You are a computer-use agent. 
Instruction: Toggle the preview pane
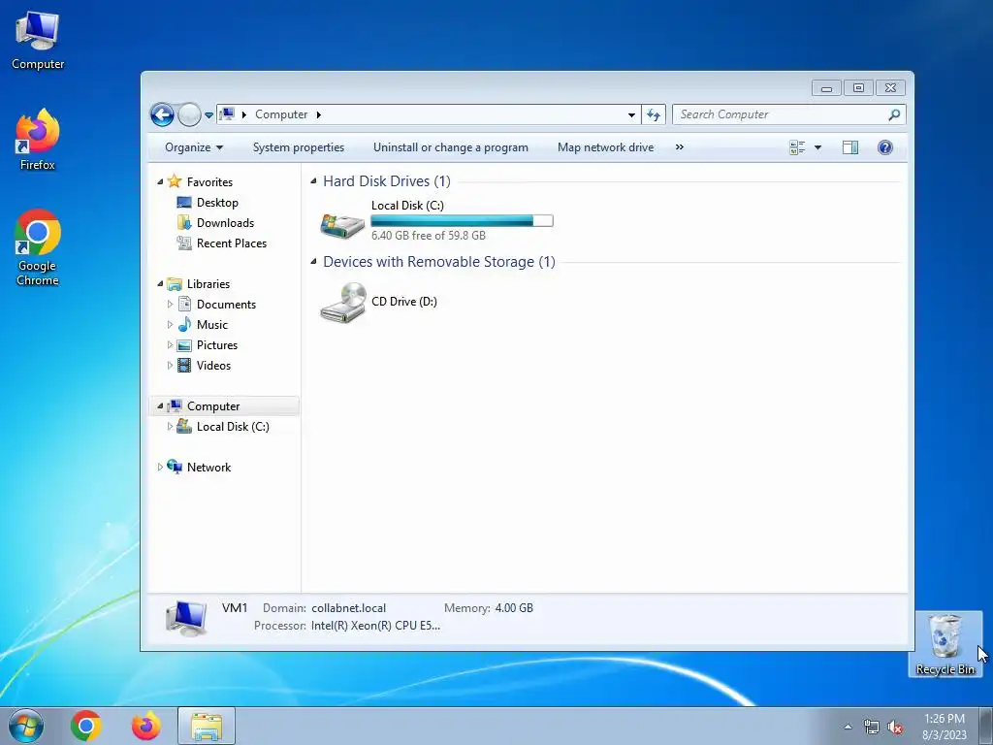849,147
